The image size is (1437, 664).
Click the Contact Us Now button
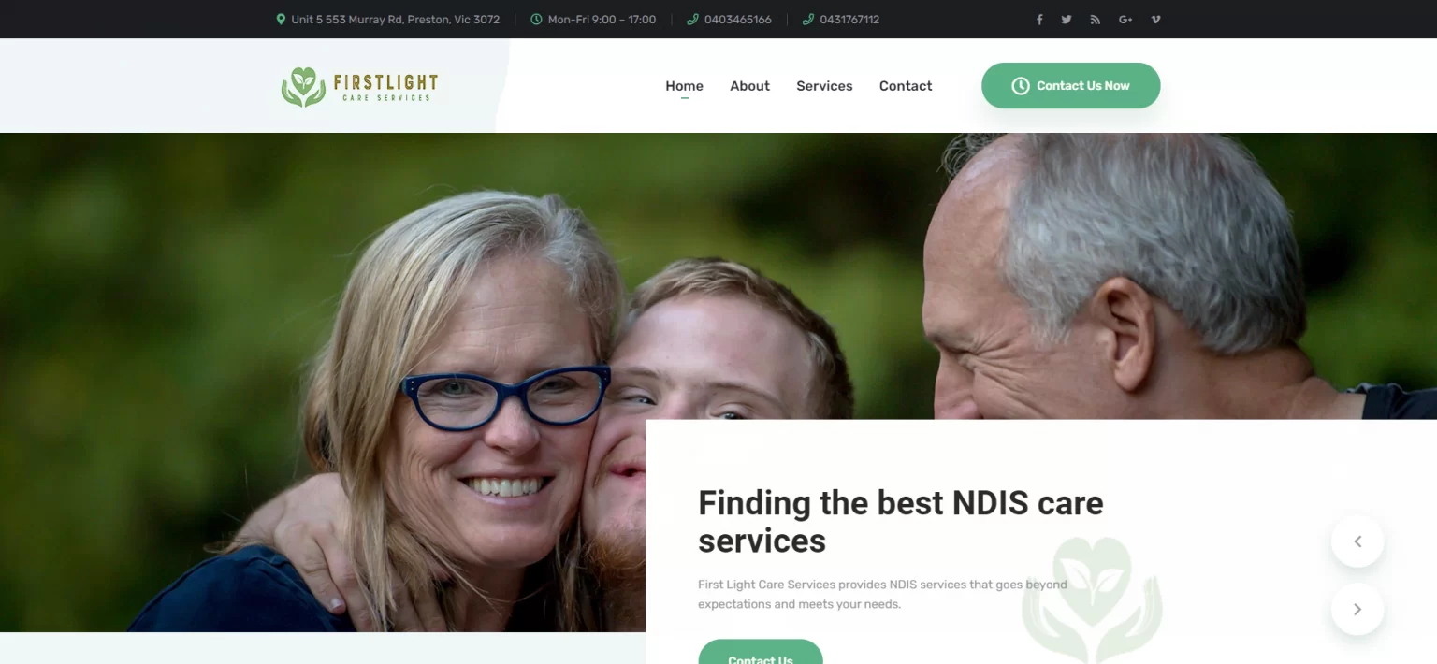pyautogui.click(x=1070, y=85)
